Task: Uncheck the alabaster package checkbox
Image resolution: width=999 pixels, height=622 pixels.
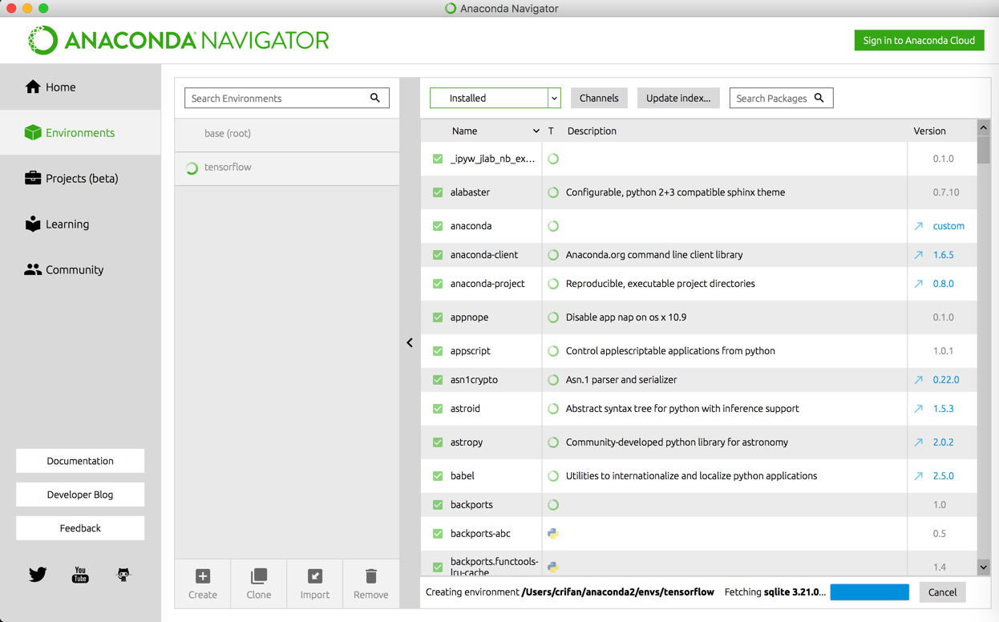Action: coord(438,192)
